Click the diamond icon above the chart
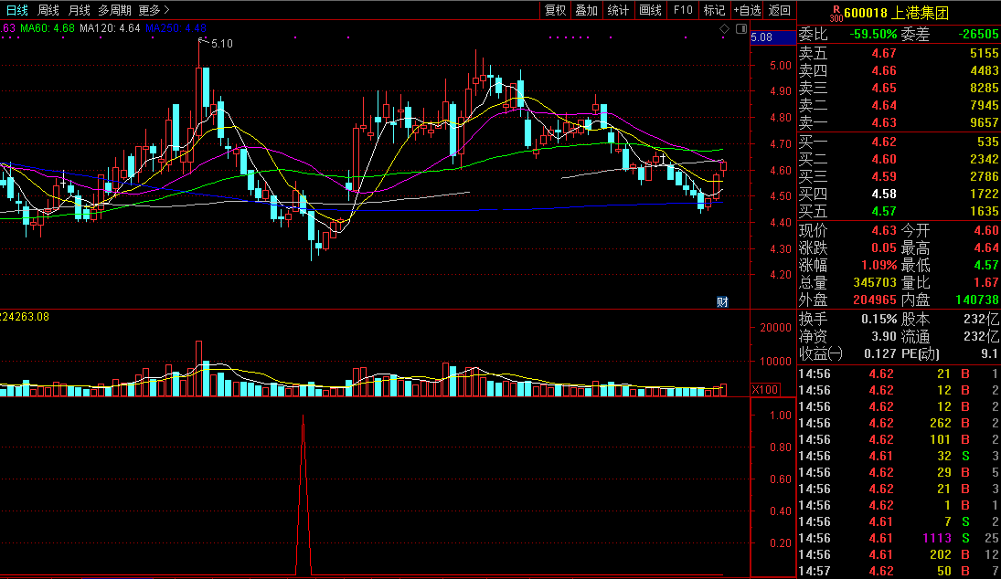 [725, 28]
